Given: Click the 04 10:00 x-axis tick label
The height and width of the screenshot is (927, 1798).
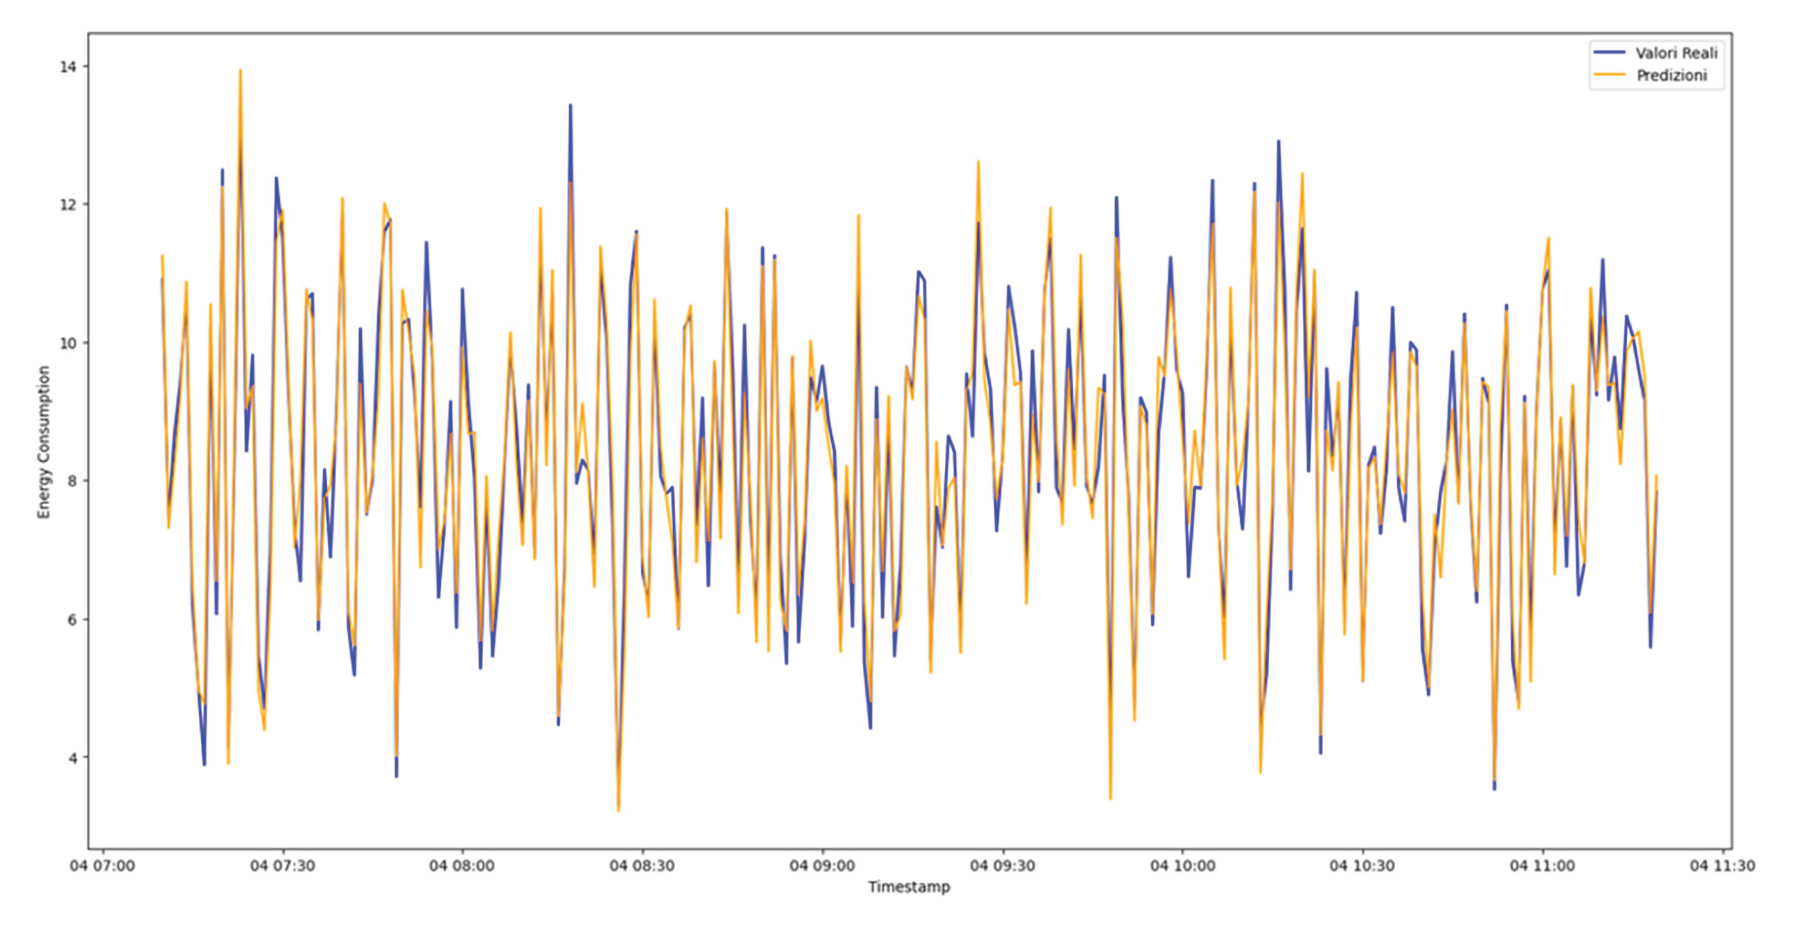Looking at the screenshot, I should [x=1182, y=865].
